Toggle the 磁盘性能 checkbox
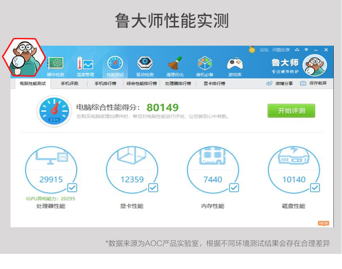This screenshot has height=269, width=342. 315,188
